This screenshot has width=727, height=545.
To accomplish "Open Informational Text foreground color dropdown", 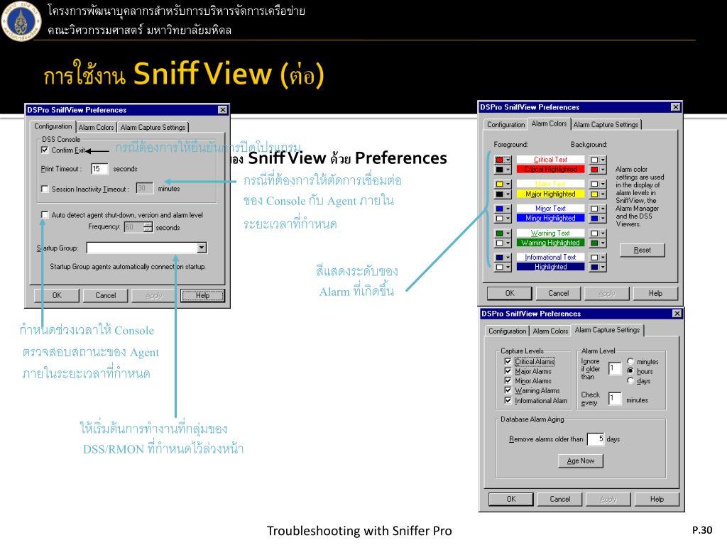I will click(508, 257).
